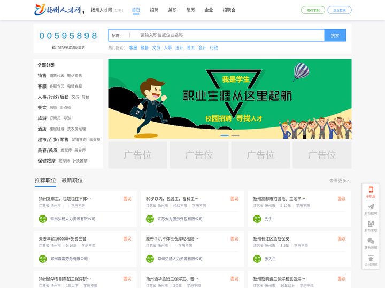Open the 手机版 phone icon in sidebar

[371, 189]
